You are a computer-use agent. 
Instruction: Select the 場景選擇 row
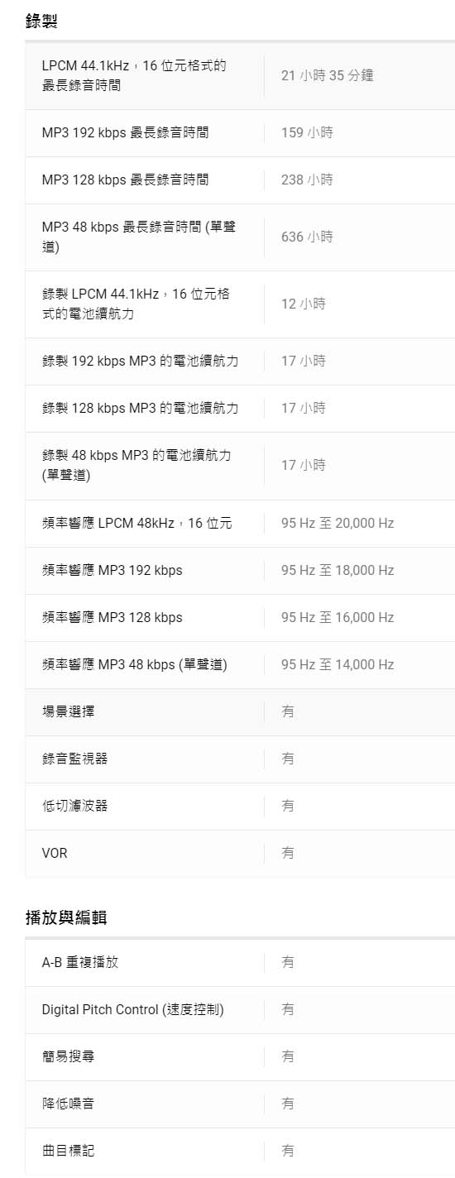pos(240,711)
